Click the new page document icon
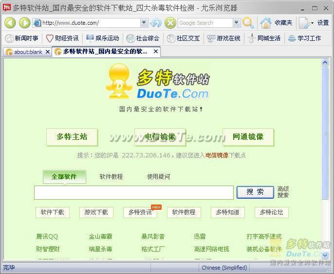The height and width of the screenshot is (274, 334). point(304,23)
